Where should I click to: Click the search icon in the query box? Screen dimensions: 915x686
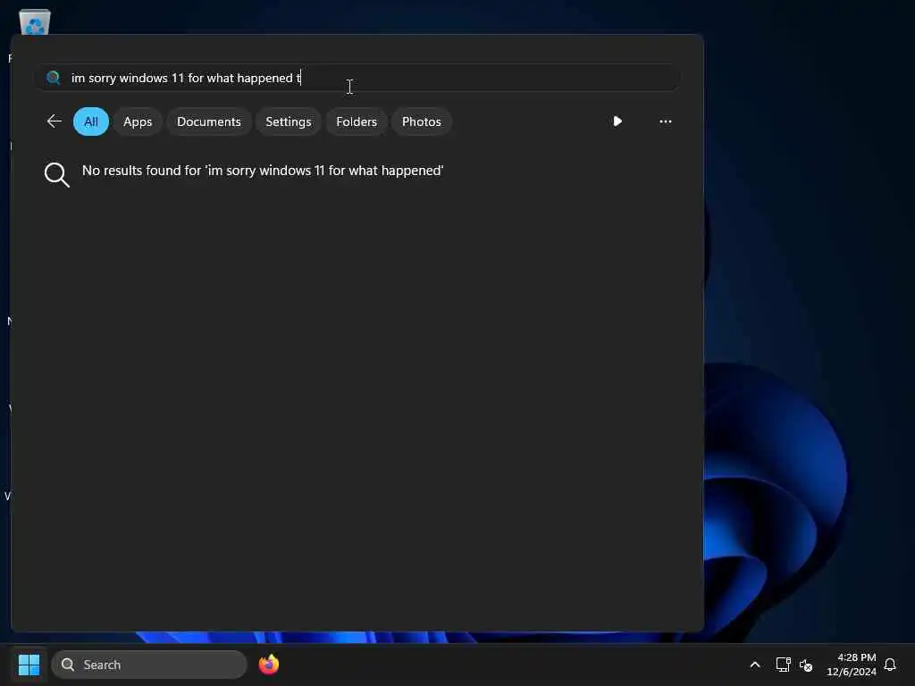tap(53, 78)
